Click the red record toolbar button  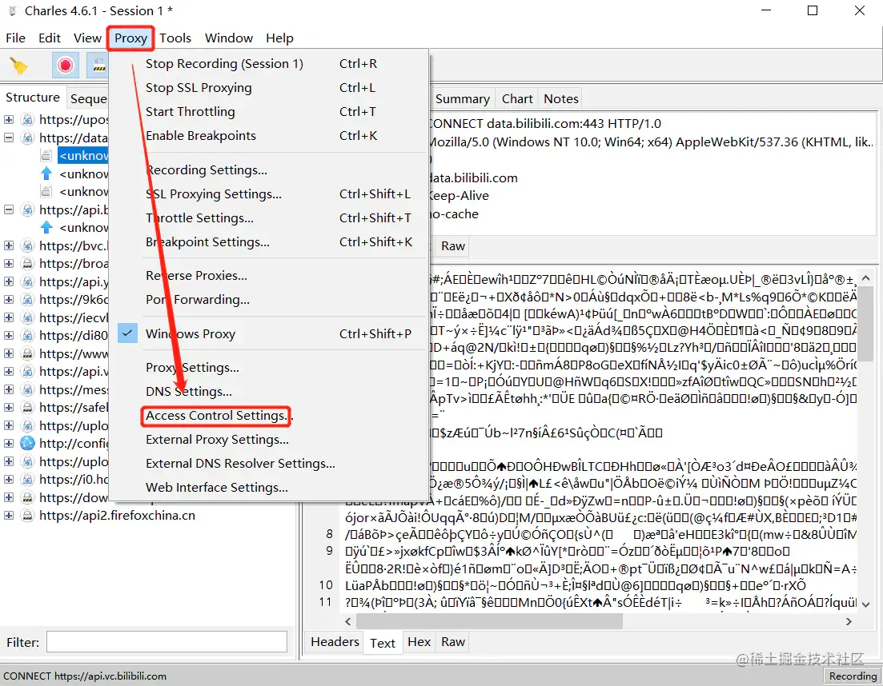pos(66,66)
